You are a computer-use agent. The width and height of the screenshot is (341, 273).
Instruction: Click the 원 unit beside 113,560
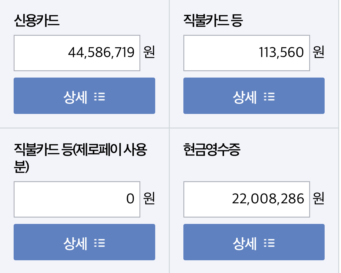click(x=319, y=53)
